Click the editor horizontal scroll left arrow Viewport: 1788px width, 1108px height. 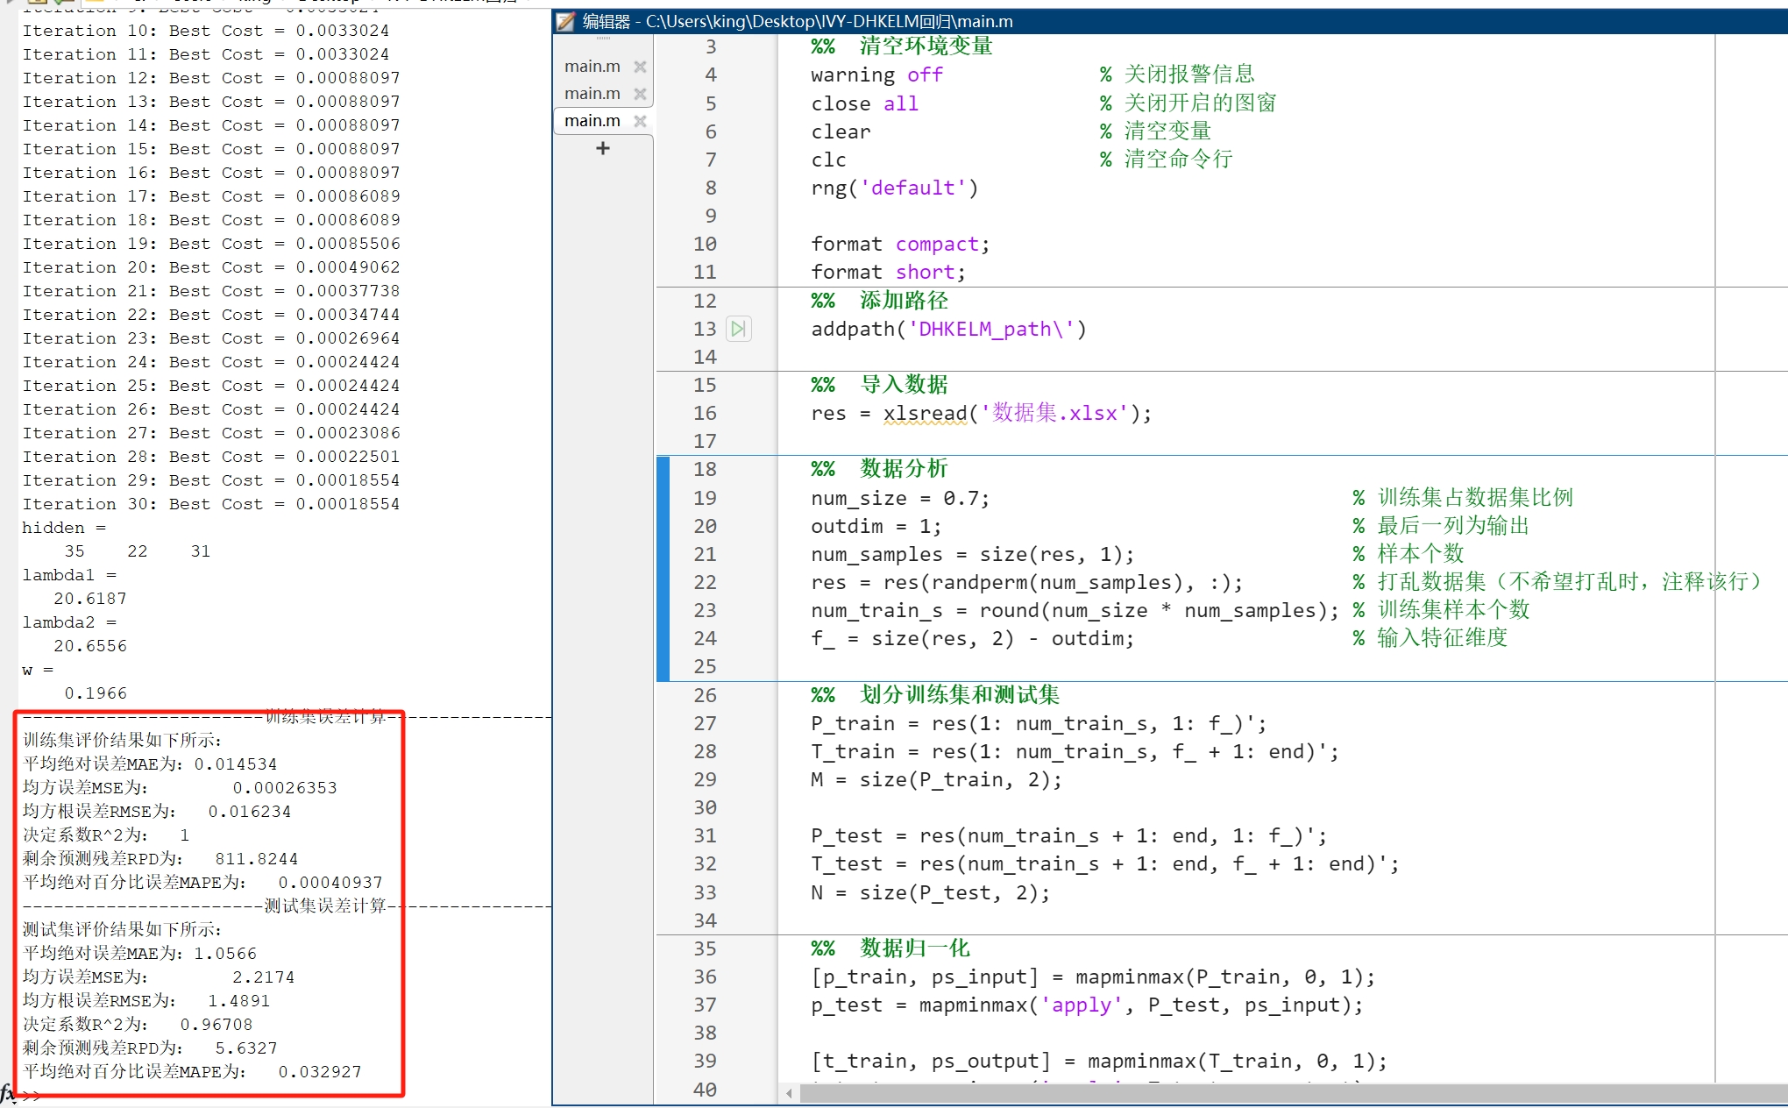click(789, 1092)
